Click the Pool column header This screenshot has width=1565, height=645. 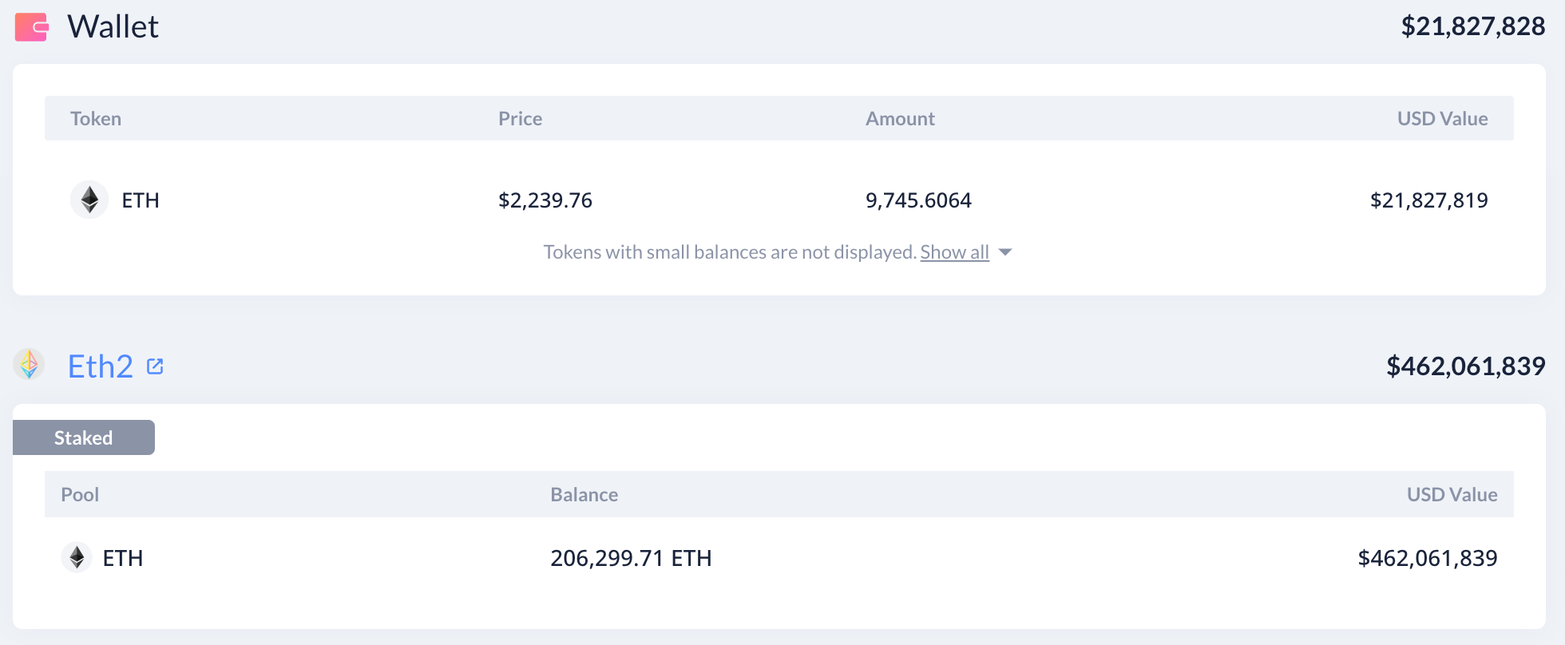pos(80,494)
